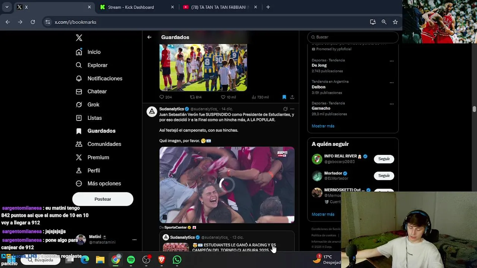
Task: Bookmark this page with star icon
Action: [x=395, y=22]
